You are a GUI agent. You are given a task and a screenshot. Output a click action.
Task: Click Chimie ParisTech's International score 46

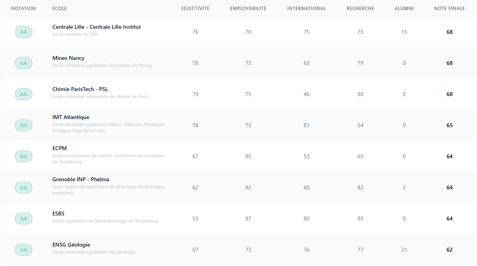coord(307,94)
